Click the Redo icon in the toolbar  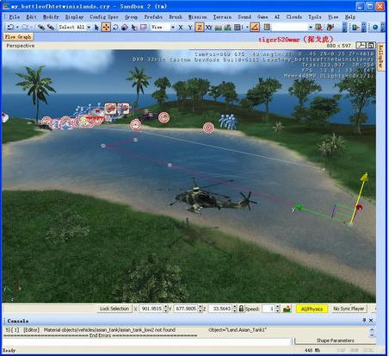point(25,28)
